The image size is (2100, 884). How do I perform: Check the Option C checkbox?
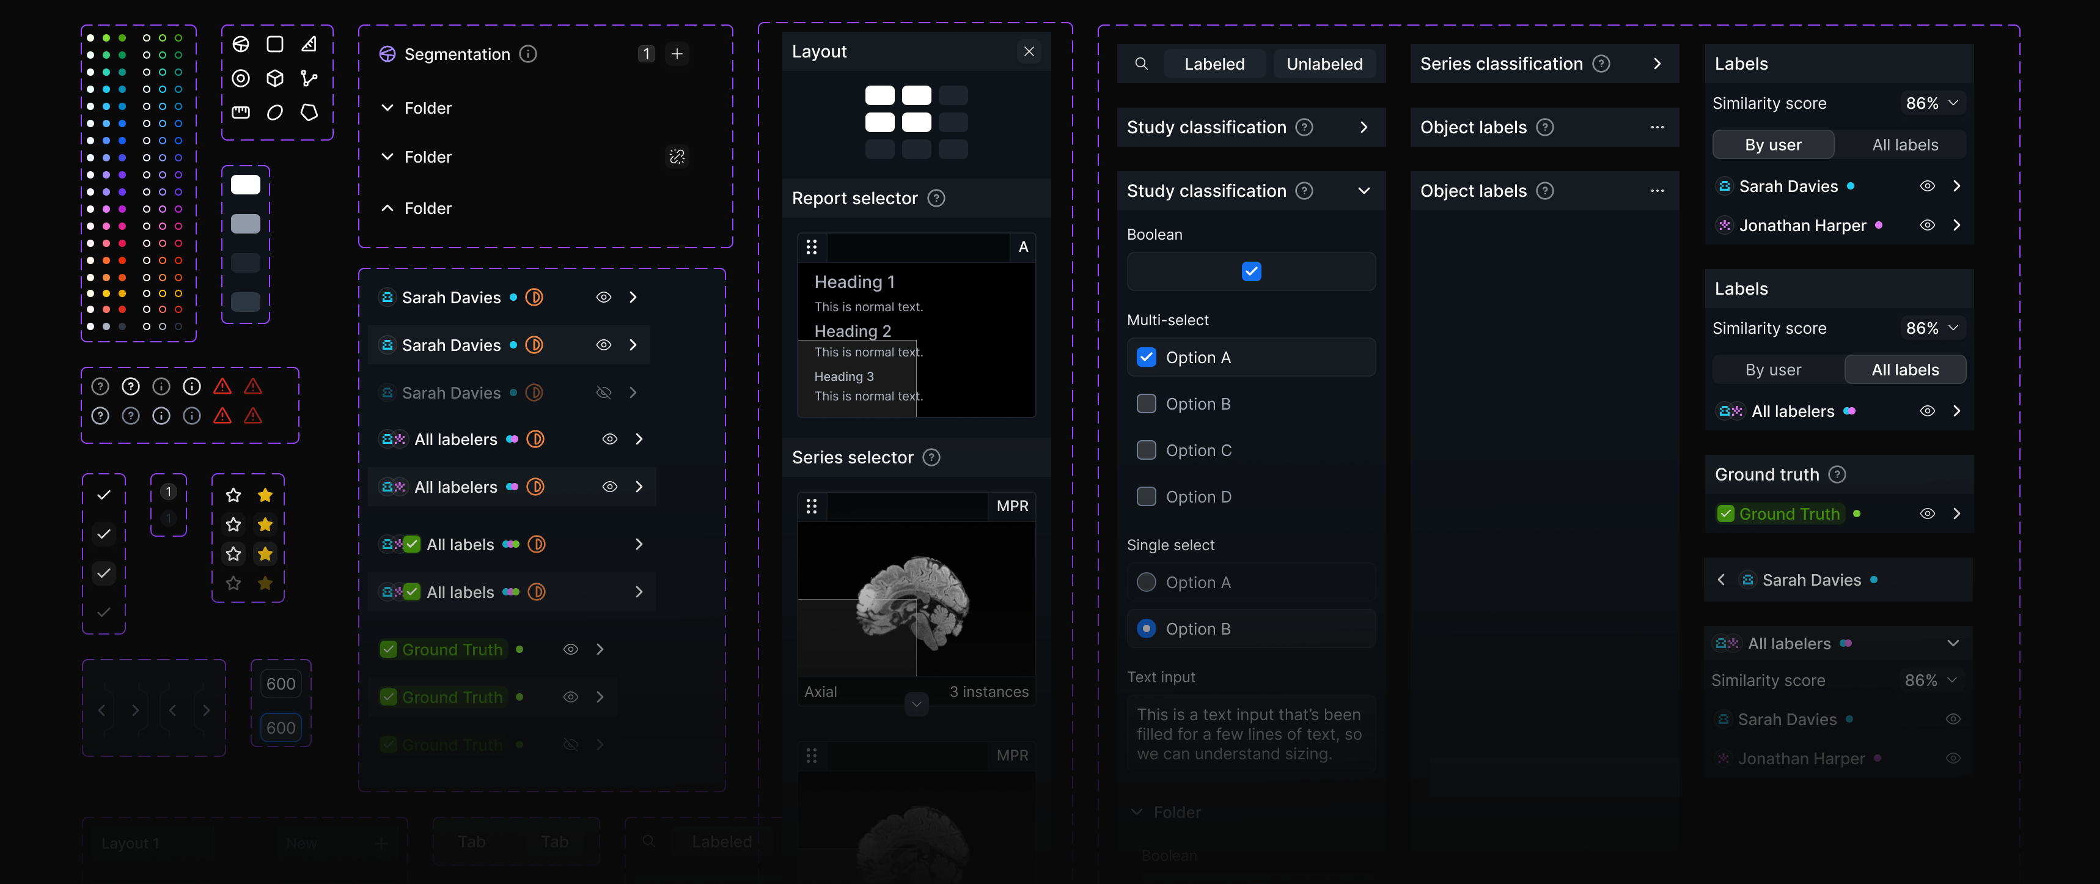pos(1146,450)
